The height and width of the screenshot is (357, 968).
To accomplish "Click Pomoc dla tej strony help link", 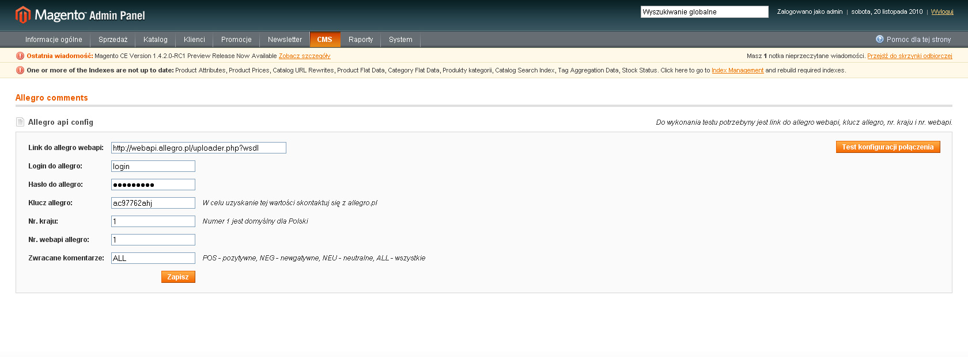I will pos(919,40).
